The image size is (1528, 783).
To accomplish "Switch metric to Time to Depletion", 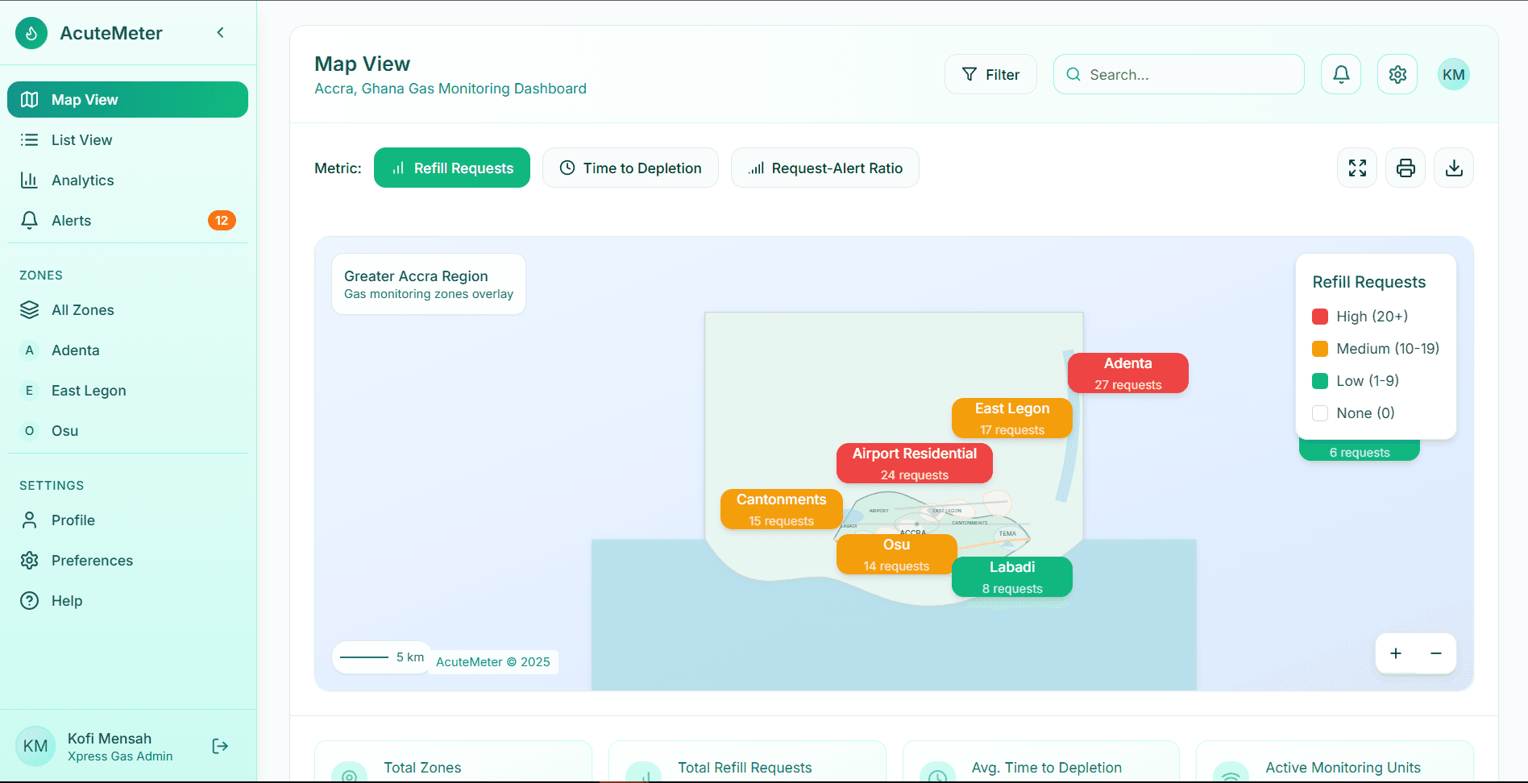I will [x=630, y=168].
